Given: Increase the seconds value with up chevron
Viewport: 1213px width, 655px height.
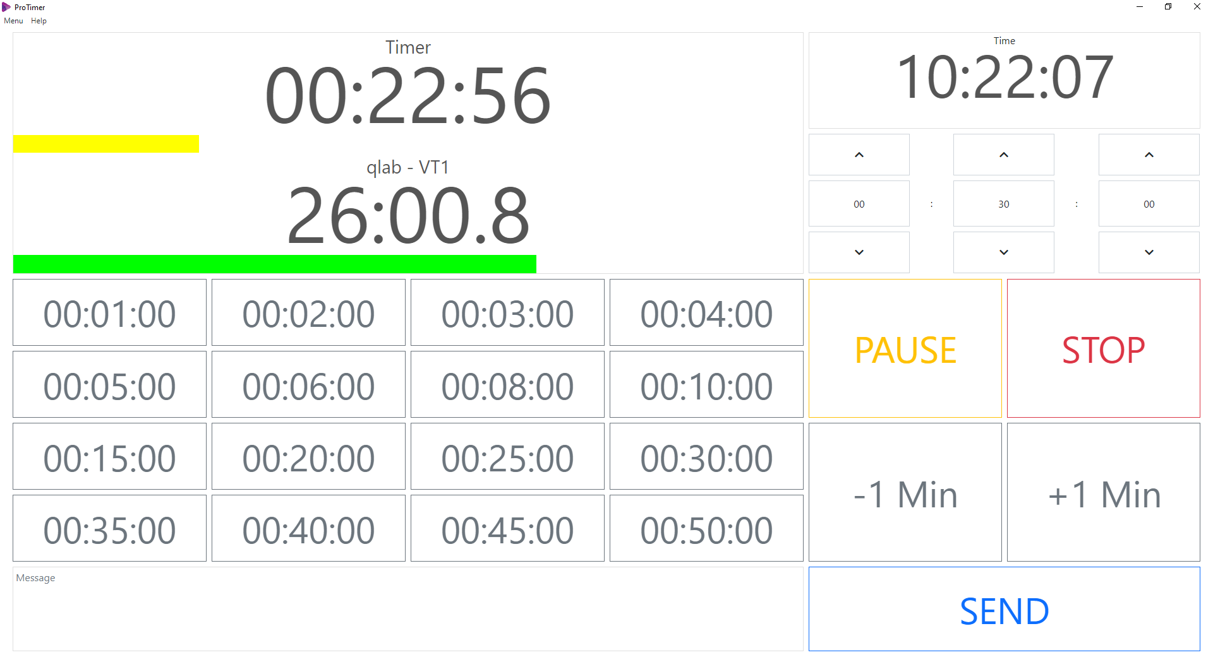Looking at the screenshot, I should 1149,155.
